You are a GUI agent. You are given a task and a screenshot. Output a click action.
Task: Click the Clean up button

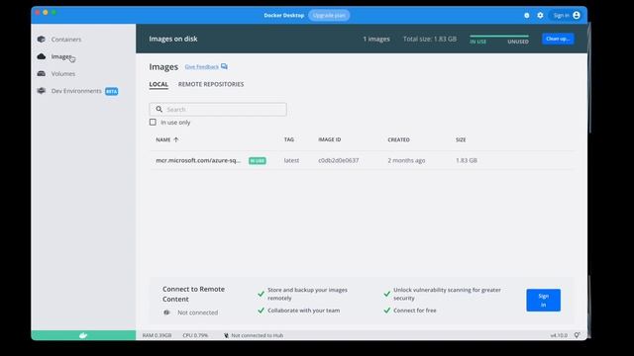pos(558,39)
